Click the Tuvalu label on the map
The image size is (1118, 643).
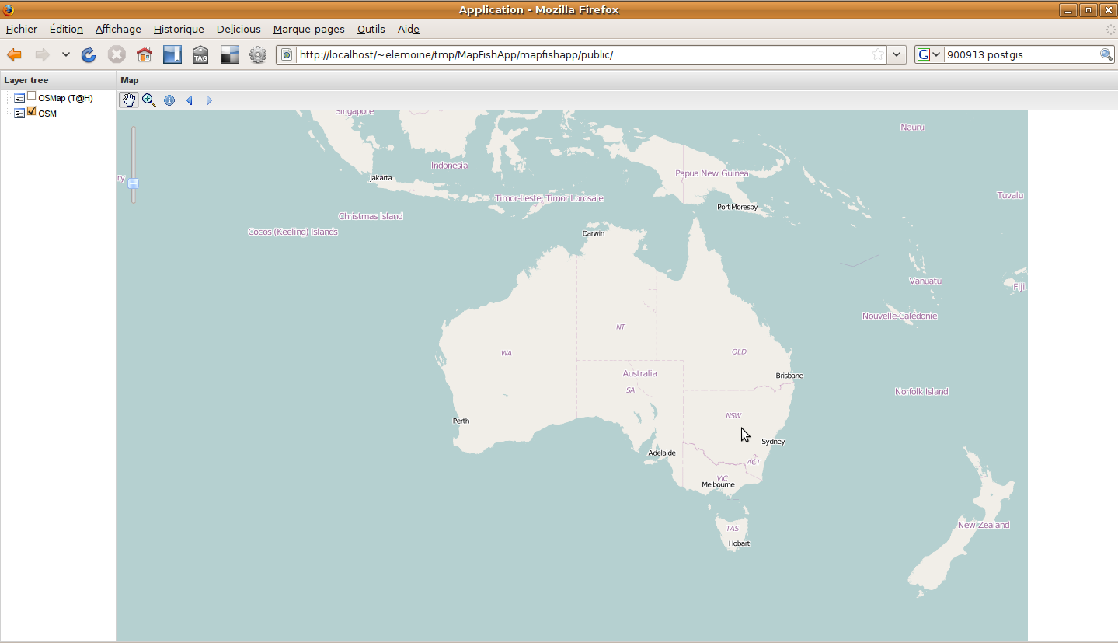point(1011,195)
